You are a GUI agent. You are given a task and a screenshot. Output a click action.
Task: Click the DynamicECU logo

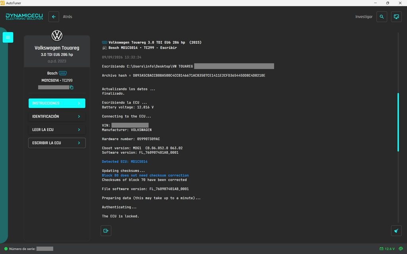[24, 17]
